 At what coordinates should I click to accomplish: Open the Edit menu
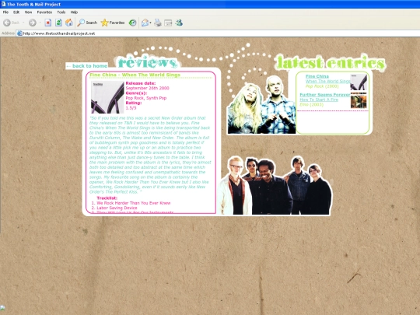click(16, 12)
